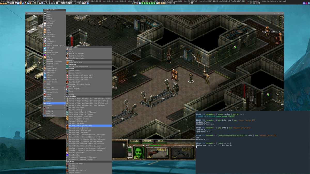This screenshot has height=174, width=310.
Task: Start librewolf browser entry
Action: [x=55, y=48]
